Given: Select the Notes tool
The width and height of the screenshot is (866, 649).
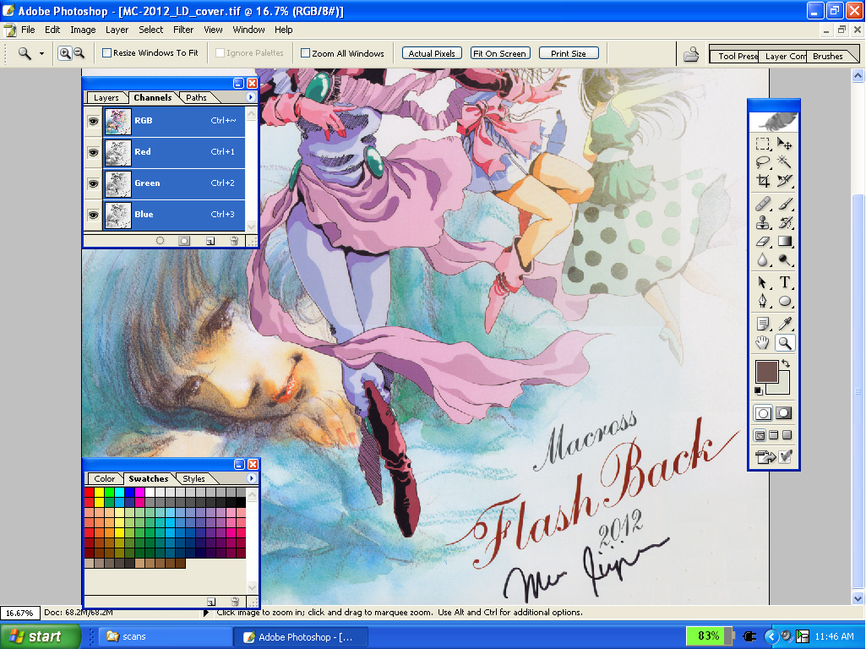Looking at the screenshot, I should (763, 324).
